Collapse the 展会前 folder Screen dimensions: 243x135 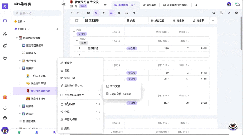pyautogui.click(x=20, y=68)
